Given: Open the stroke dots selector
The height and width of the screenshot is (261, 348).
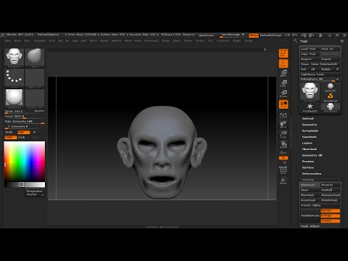Looking at the screenshot, I should click(x=14, y=78).
